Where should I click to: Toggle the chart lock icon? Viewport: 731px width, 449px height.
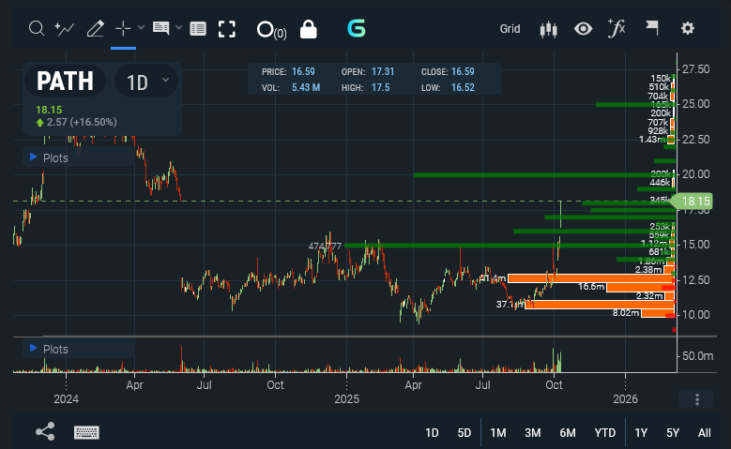308,29
